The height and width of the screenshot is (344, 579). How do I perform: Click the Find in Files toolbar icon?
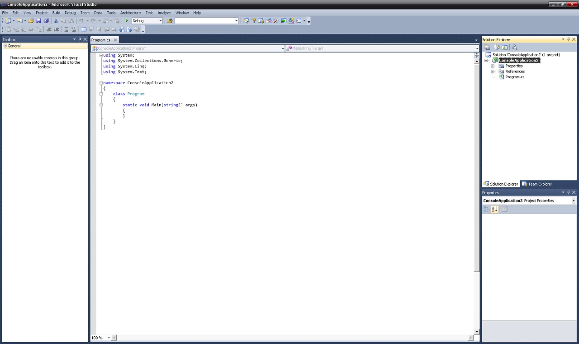[170, 21]
